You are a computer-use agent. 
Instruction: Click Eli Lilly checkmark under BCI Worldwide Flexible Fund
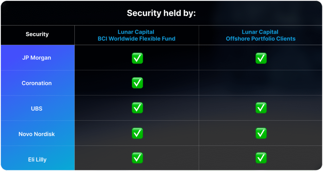[137, 158]
